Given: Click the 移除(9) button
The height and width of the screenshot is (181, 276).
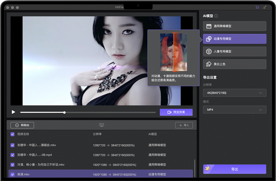Looking at the screenshot, I should 22,125.
